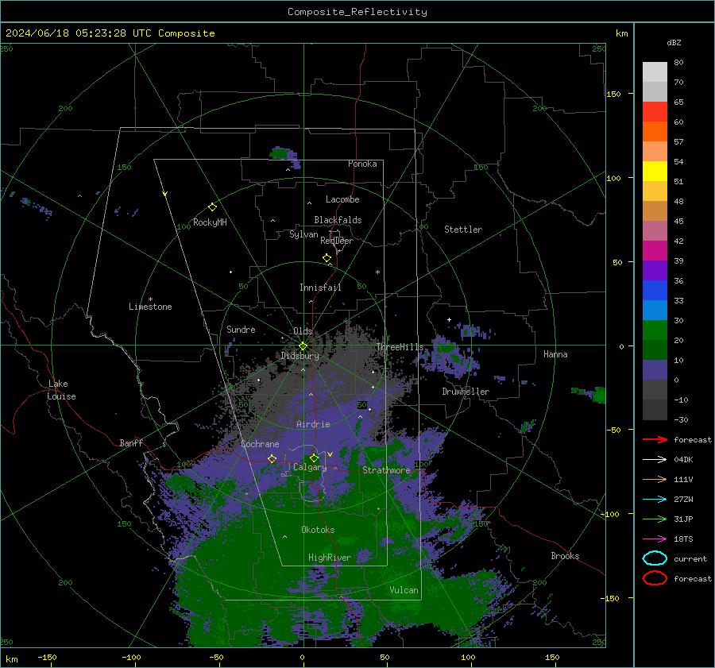Click the Sundre town label
The height and width of the screenshot is (668, 715).
pyautogui.click(x=241, y=330)
